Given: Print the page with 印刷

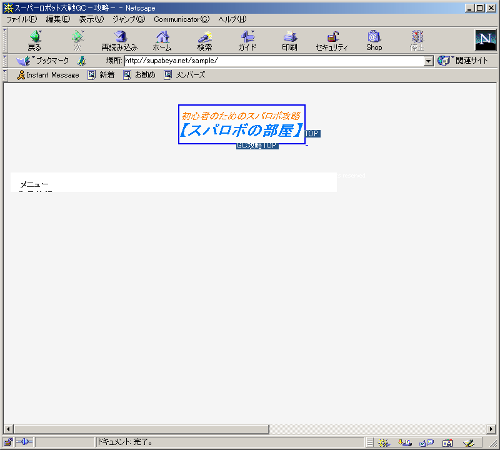Looking at the screenshot, I should pyautogui.click(x=289, y=41).
